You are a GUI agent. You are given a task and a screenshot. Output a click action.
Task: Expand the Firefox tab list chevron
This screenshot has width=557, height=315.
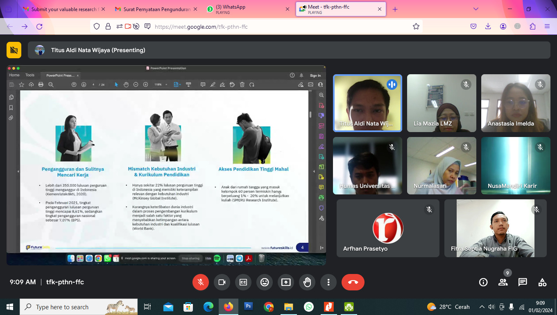pyautogui.click(x=475, y=9)
